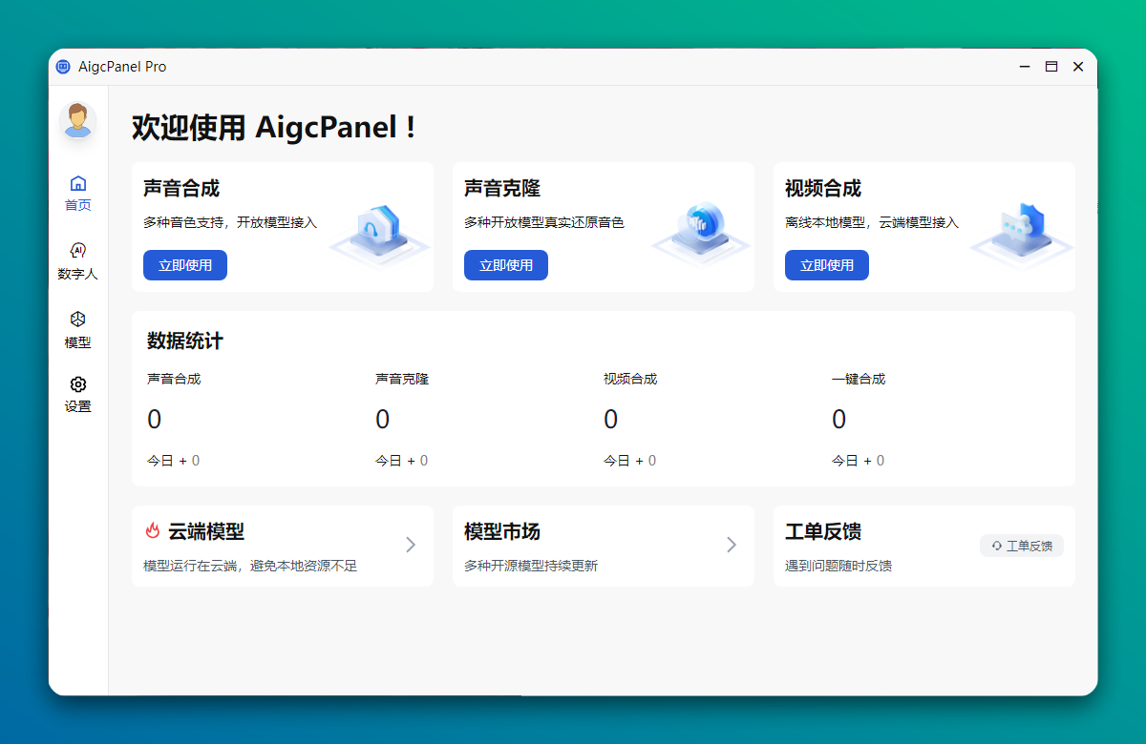The image size is (1146, 744).
Task: Click 立即使用 under 声音克隆
Action: pos(506,265)
